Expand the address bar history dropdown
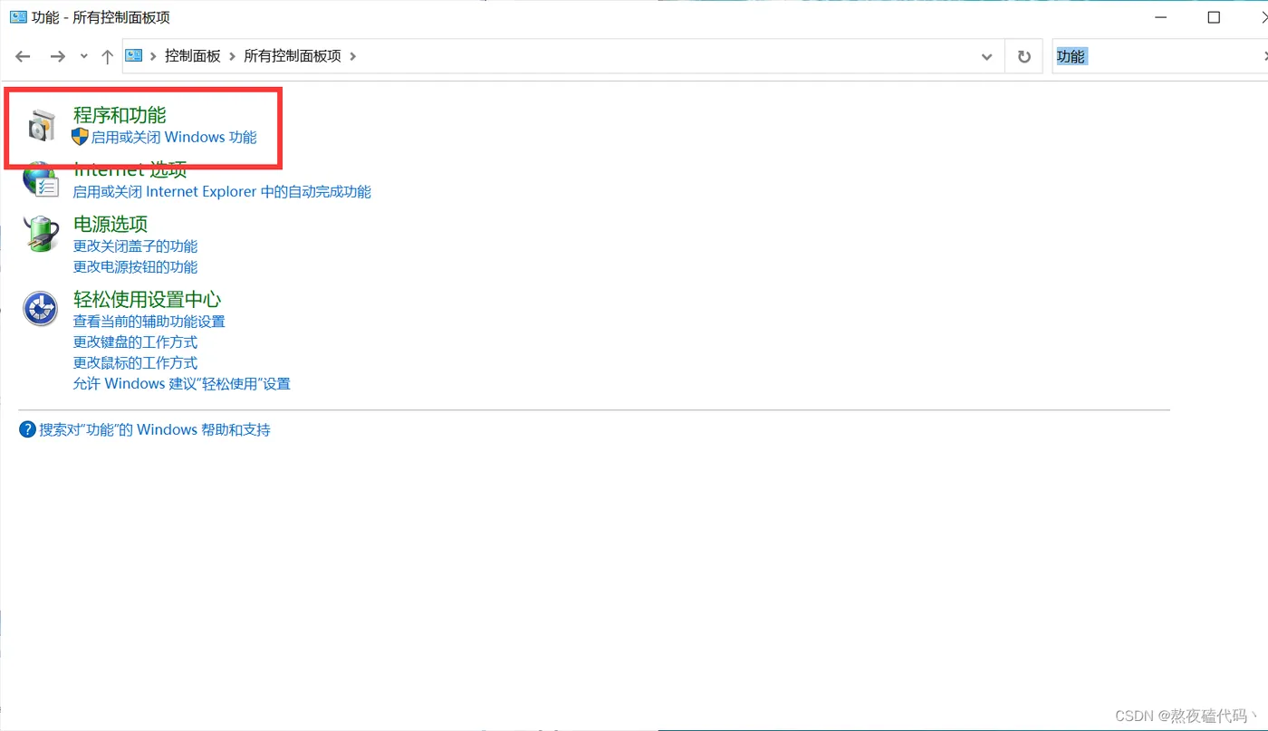Image resolution: width=1268 pixels, height=731 pixels. click(x=986, y=56)
